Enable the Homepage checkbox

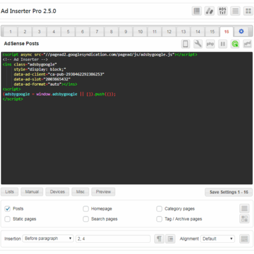(86, 209)
